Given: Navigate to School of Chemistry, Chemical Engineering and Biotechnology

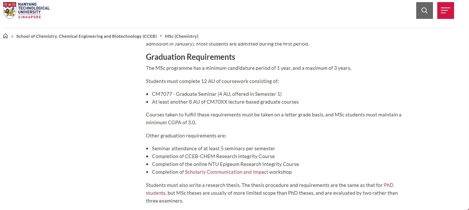Looking at the screenshot, I should (87, 36).
